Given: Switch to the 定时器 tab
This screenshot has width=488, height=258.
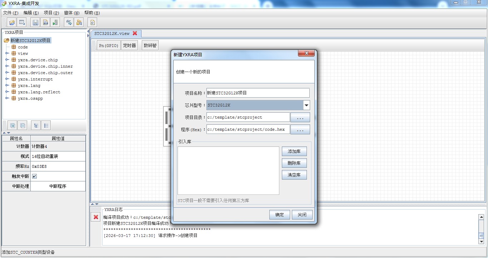Looking at the screenshot, I should pyautogui.click(x=129, y=45).
